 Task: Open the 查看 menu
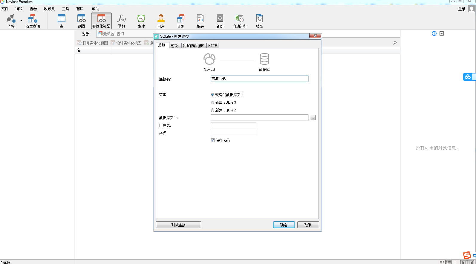(33, 9)
